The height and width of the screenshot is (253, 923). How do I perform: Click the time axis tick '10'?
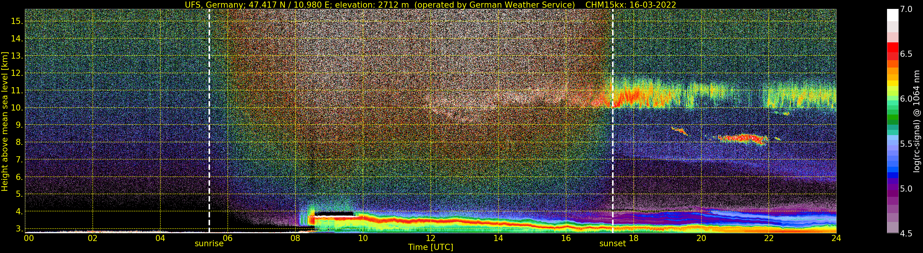tap(363, 238)
